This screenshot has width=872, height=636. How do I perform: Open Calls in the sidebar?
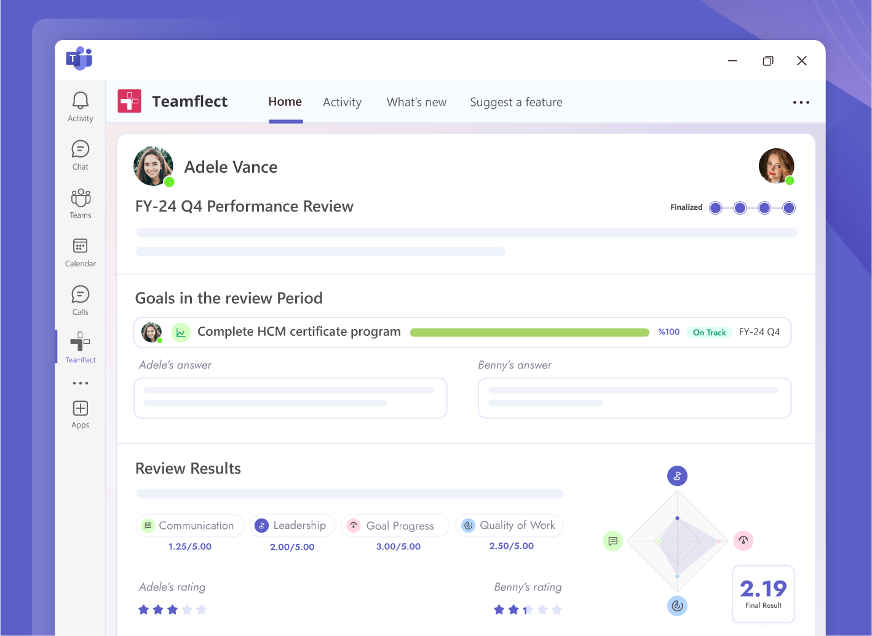click(x=81, y=301)
